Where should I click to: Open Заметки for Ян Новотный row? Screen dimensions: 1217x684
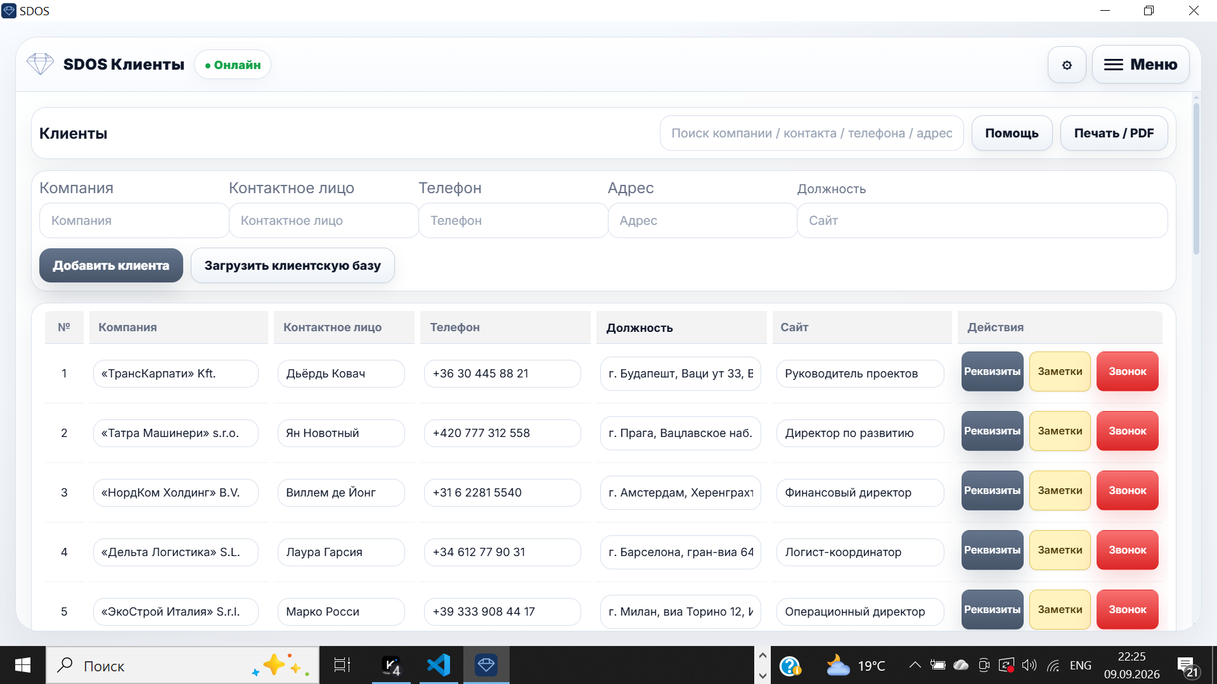coord(1060,431)
